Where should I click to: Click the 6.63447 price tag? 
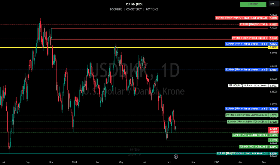point(273,147)
